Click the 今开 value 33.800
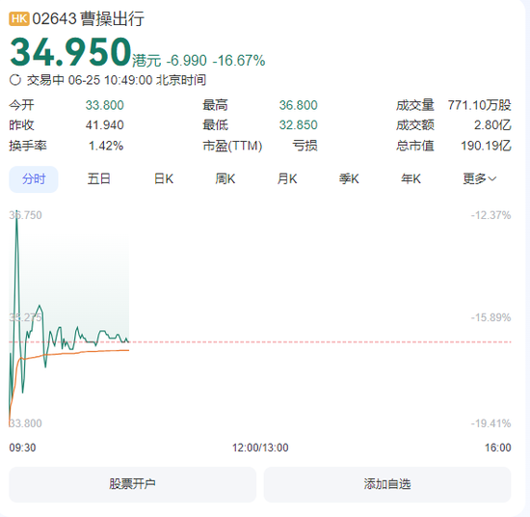The width and height of the screenshot is (530, 517). [104, 105]
